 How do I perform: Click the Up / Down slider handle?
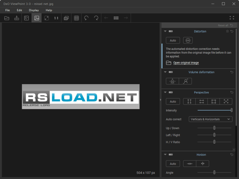(x=214, y=128)
